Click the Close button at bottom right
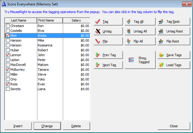This screenshot has height=133, width=193. click(x=174, y=126)
